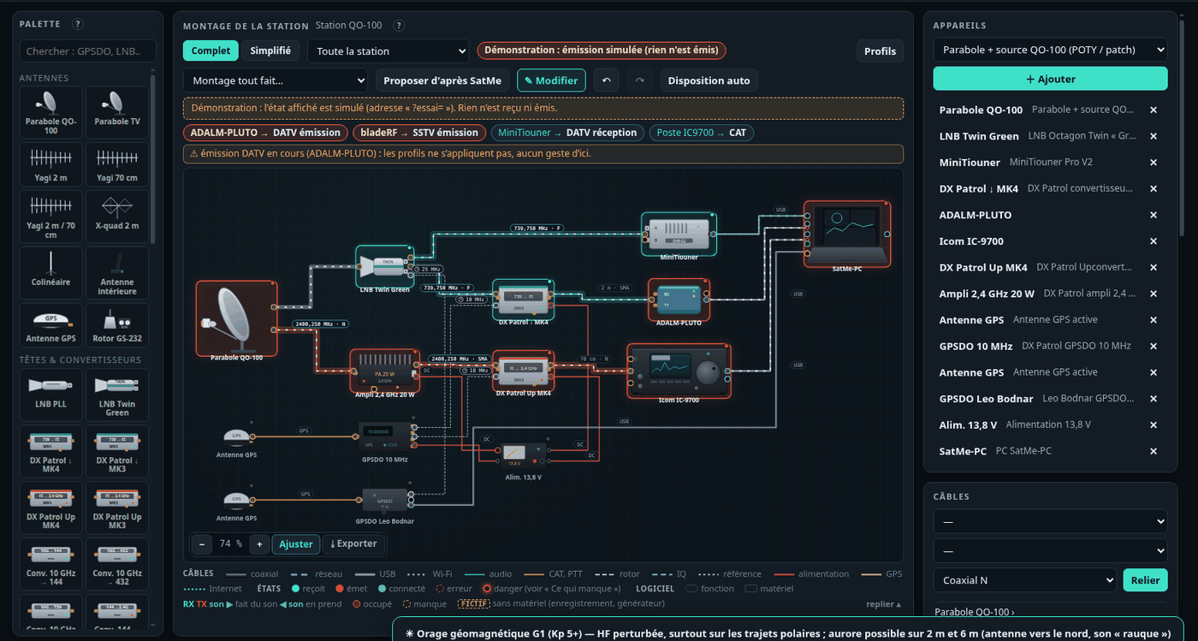The width and height of the screenshot is (1198, 641).
Task: Pick the X-quad 2 m palette item
Action: (x=117, y=216)
